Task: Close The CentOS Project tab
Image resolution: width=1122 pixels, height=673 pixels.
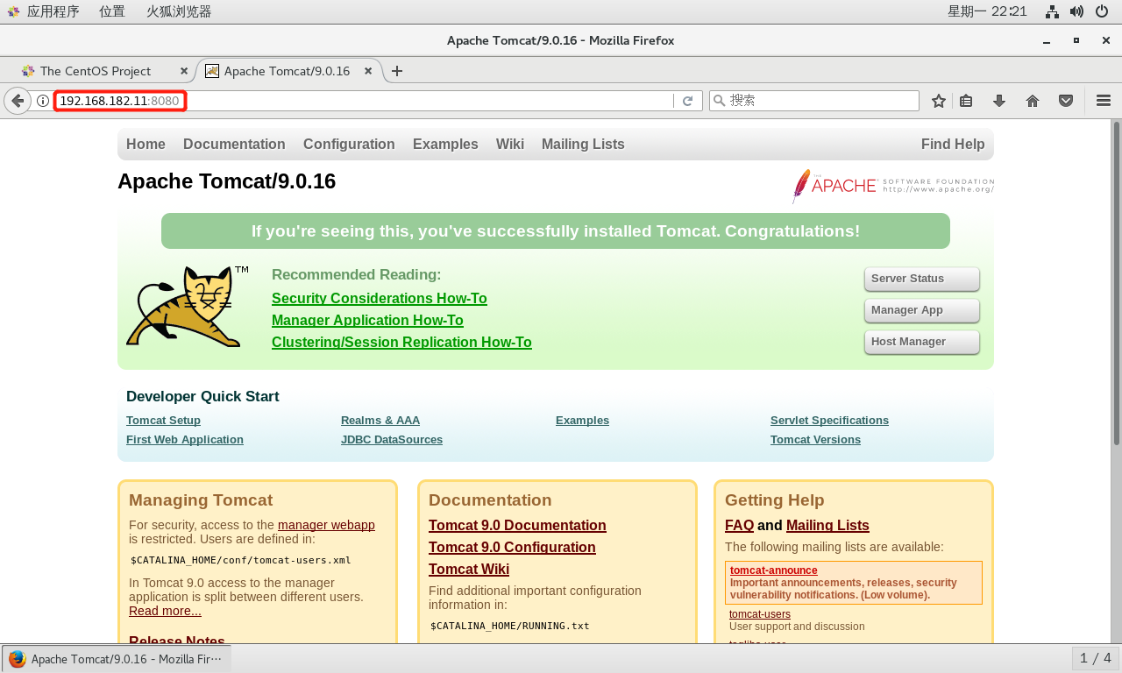Action: click(x=184, y=71)
